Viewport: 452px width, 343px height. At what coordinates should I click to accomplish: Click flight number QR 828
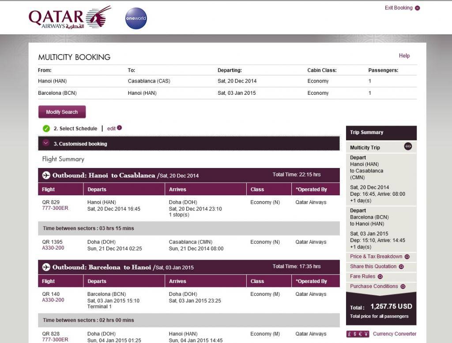click(x=51, y=334)
